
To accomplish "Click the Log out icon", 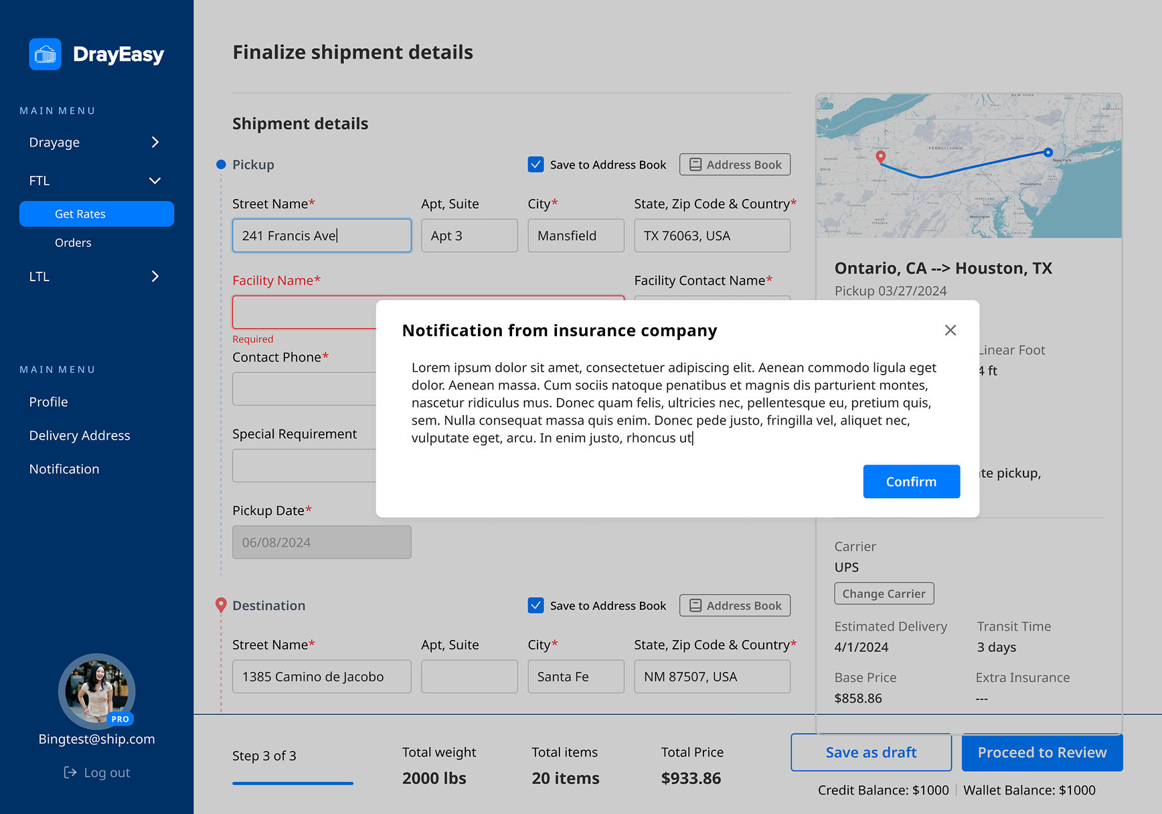I will tap(70, 772).
